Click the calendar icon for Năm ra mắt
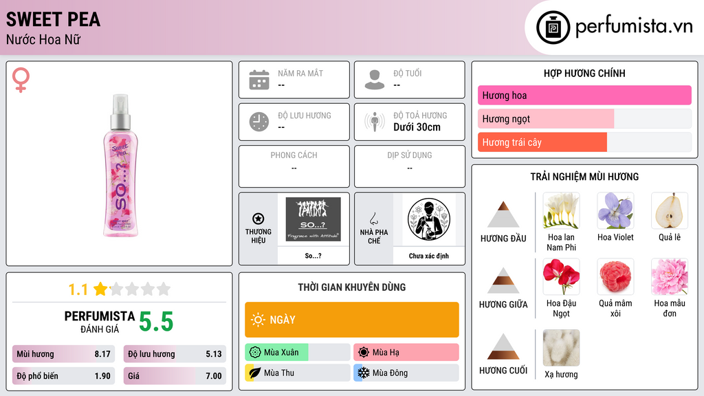 pos(259,80)
